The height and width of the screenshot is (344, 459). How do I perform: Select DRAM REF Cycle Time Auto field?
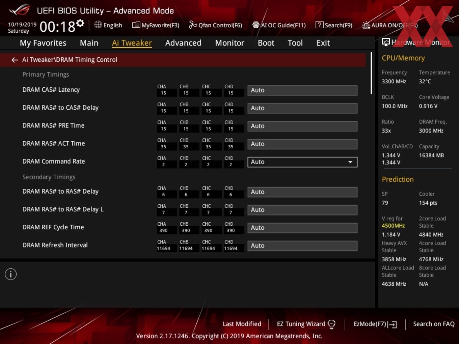[302, 228]
